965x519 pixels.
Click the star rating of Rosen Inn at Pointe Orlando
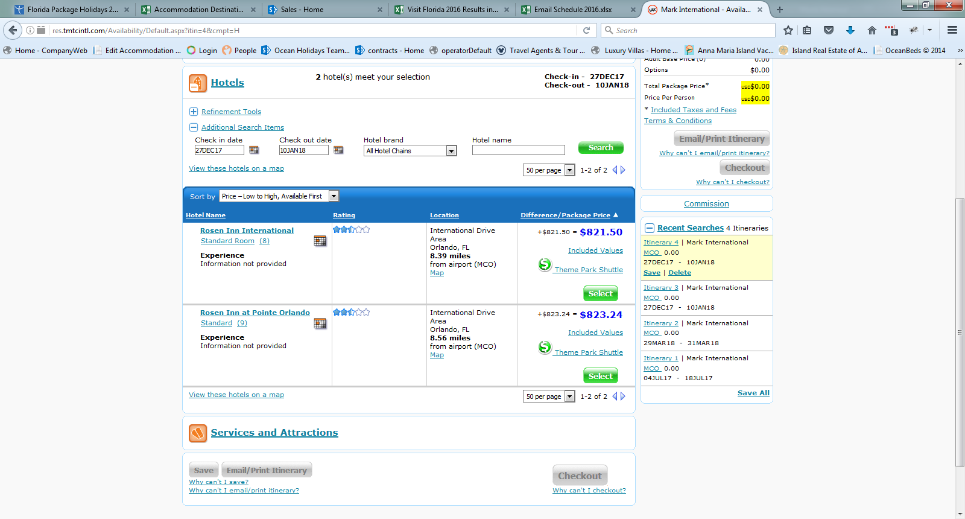click(x=351, y=312)
